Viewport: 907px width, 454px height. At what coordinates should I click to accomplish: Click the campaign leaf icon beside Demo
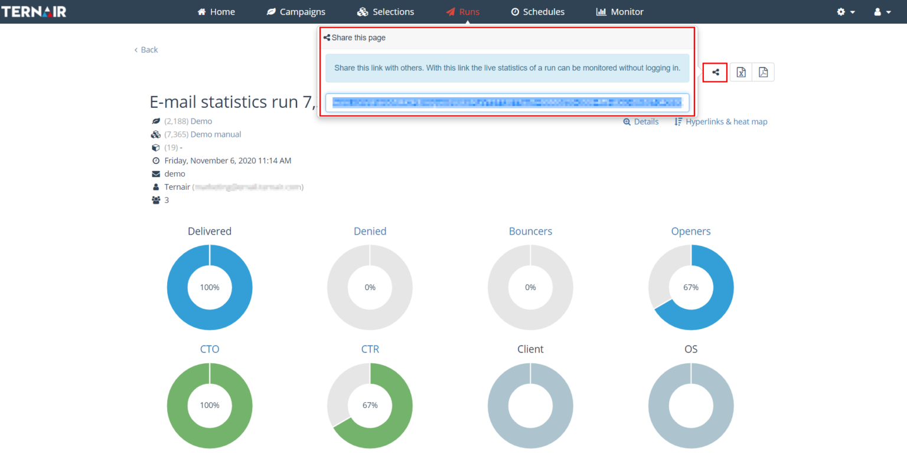(156, 121)
